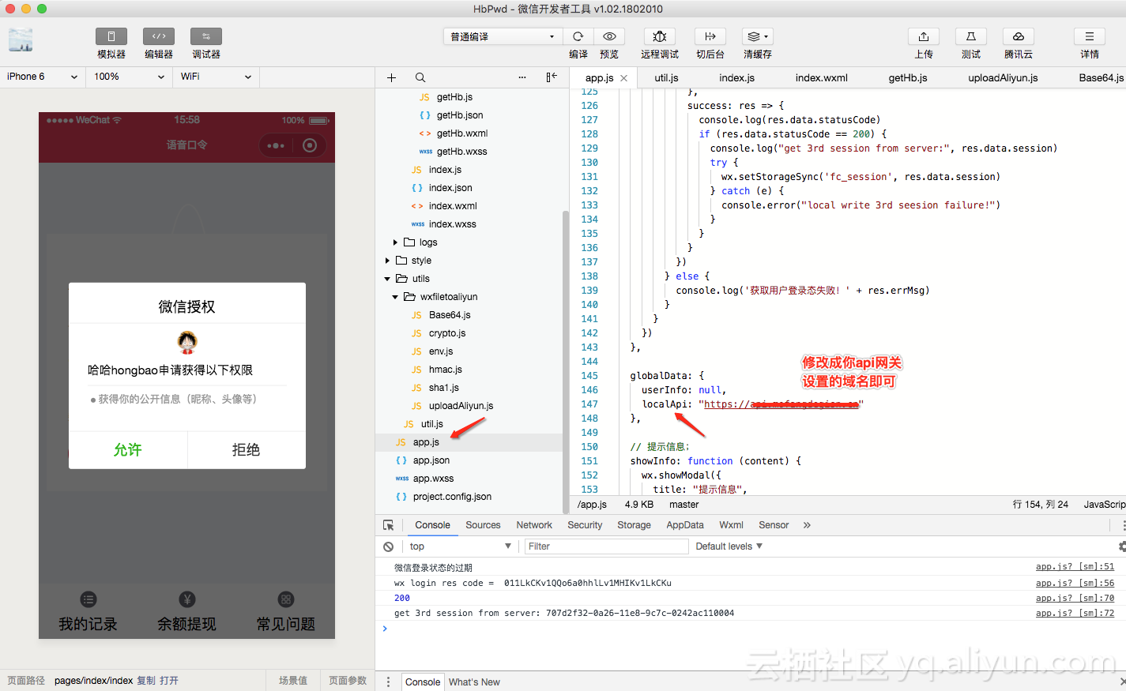This screenshot has width=1126, height=691.
Task: Switch to the util.js editor tab
Action: pyautogui.click(x=666, y=78)
